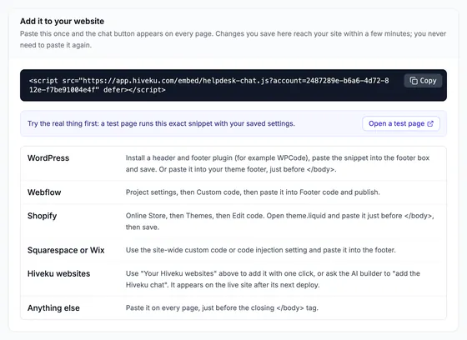Click Hiveku AI builder instructions text

point(273,279)
